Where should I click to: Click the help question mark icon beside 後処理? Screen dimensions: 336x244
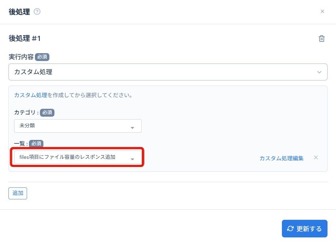[37, 12]
